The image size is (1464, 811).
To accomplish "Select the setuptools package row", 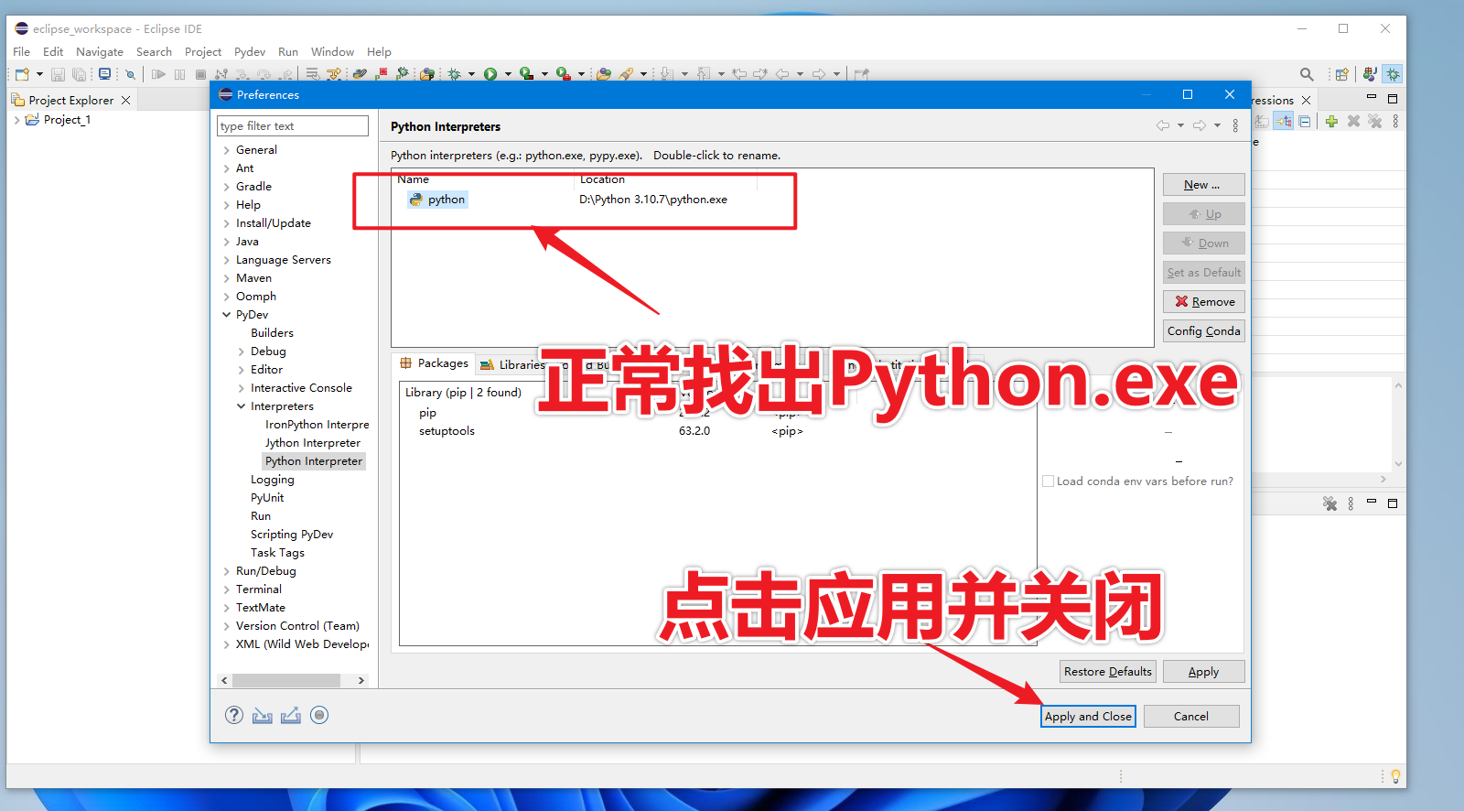I will pos(447,431).
